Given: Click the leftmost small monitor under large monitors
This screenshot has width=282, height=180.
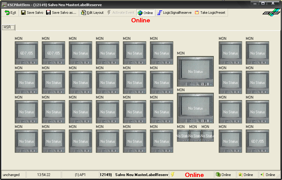Looking at the screenshot, I should 183,136.
